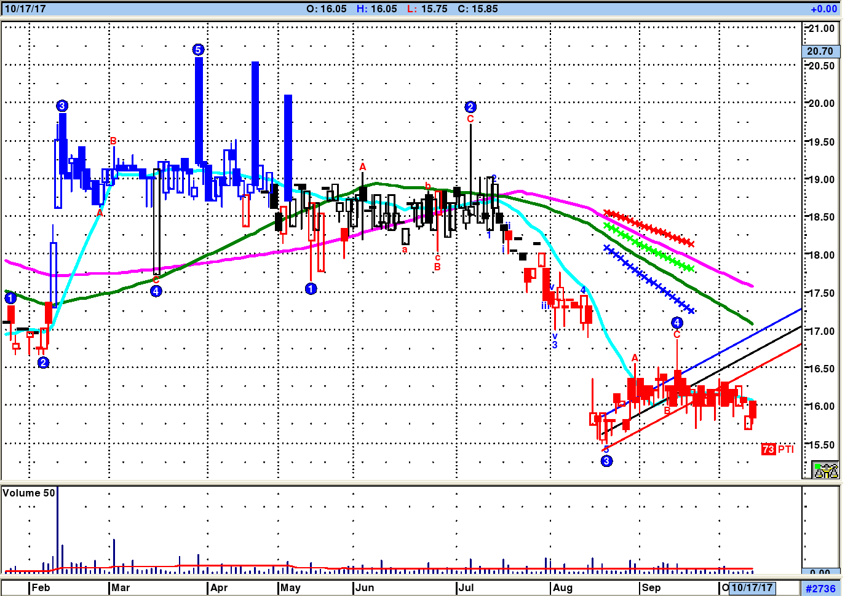Viewport: 861px width, 596px height.
Task: Click the 17.00 price level label
Action: click(x=822, y=331)
